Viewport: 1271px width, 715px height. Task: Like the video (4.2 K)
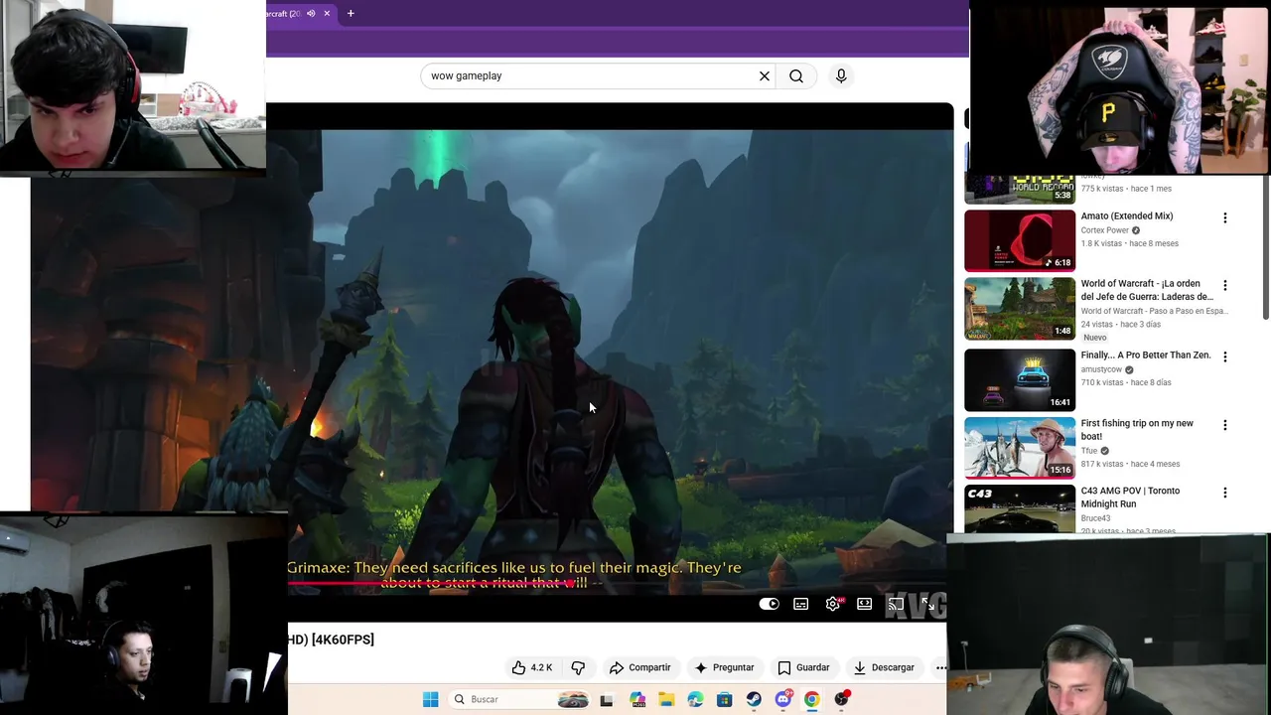tap(532, 667)
